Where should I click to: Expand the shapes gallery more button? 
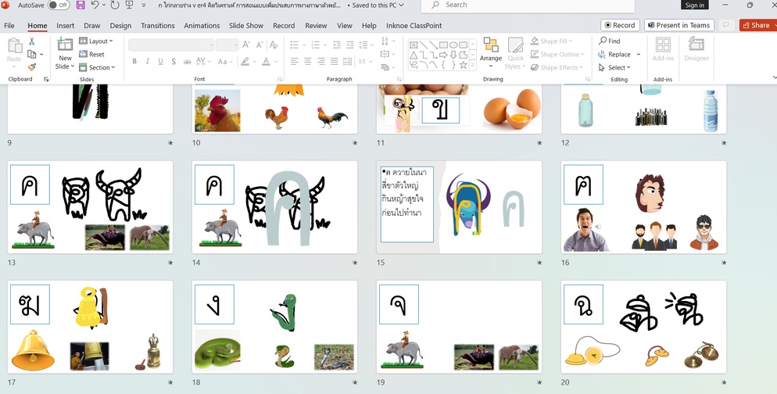pyautogui.click(x=472, y=64)
